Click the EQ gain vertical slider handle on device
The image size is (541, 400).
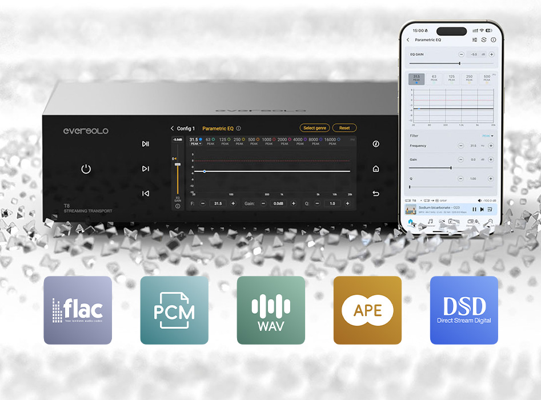point(178,165)
